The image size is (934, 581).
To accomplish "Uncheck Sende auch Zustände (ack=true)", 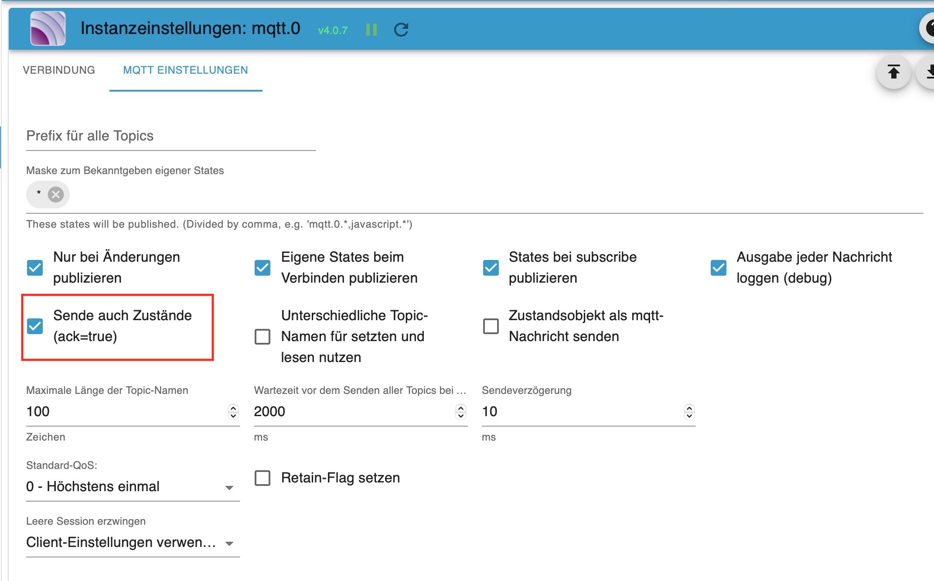I will [35, 326].
